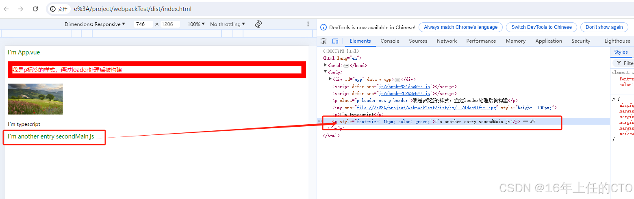The width and height of the screenshot is (634, 199).
Task: Go forward in browser history
Action: click(21, 9)
